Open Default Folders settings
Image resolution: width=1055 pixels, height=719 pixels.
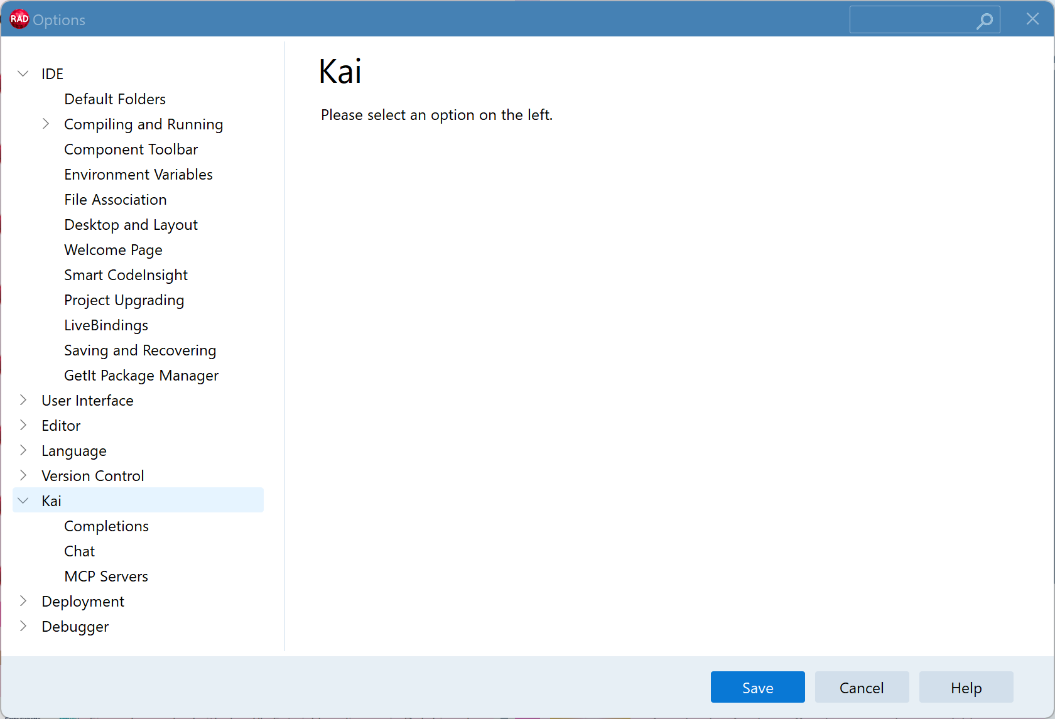(x=115, y=99)
